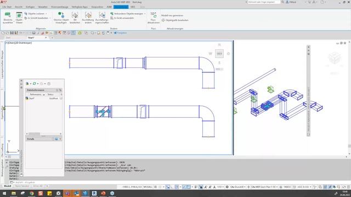Switch to the Start* drawing tab
The width and height of the screenshot is (351, 197).
click(31, 38)
